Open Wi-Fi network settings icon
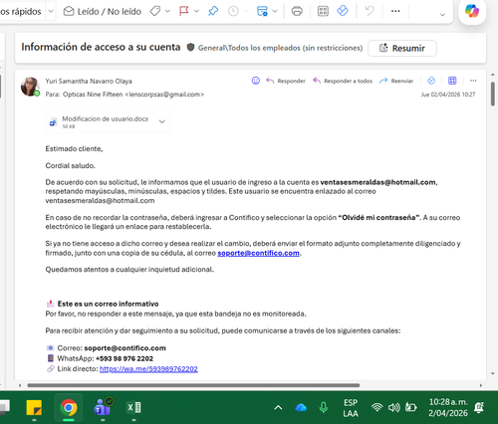The width and height of the screenshot is (498, 424). click(376, 407)
